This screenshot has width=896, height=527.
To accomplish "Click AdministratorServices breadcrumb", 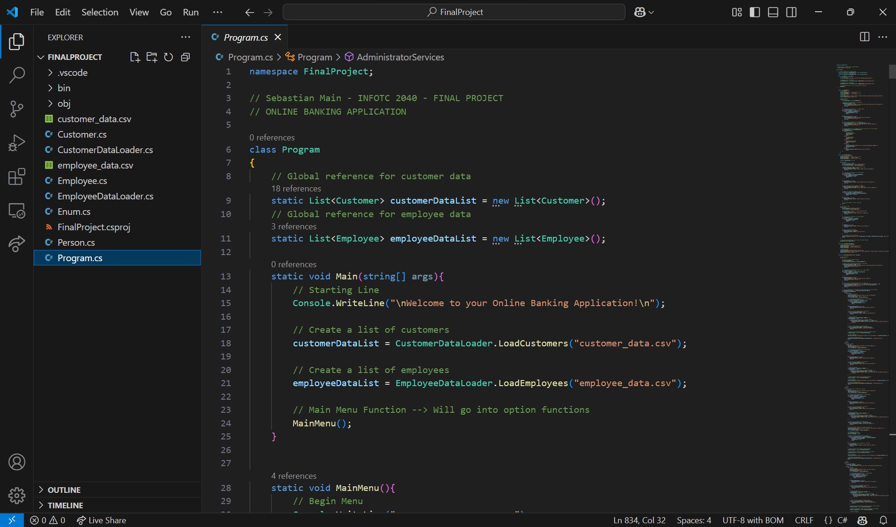I will coord(395,57).
